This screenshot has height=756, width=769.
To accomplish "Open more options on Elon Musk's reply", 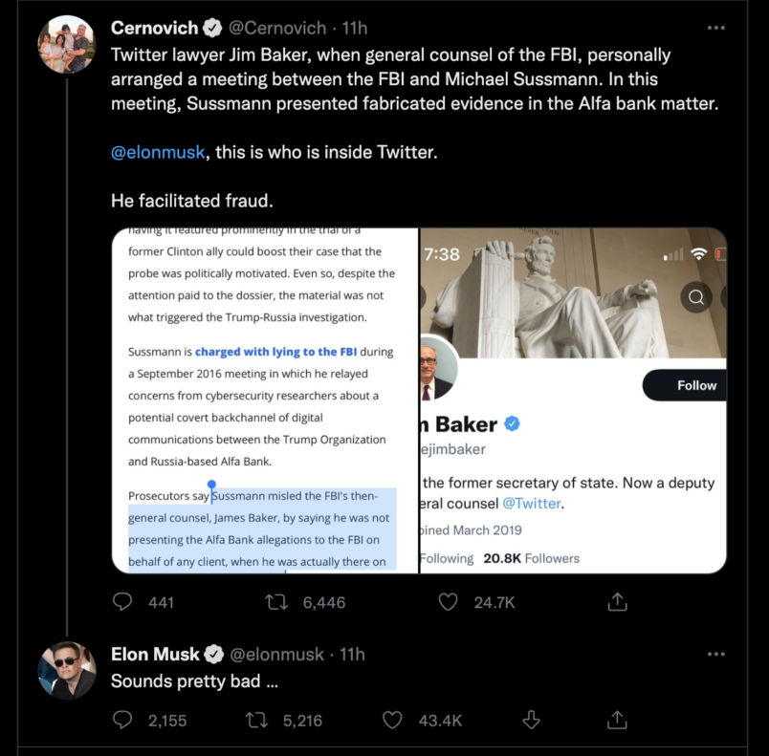I will tap(715, 654).
